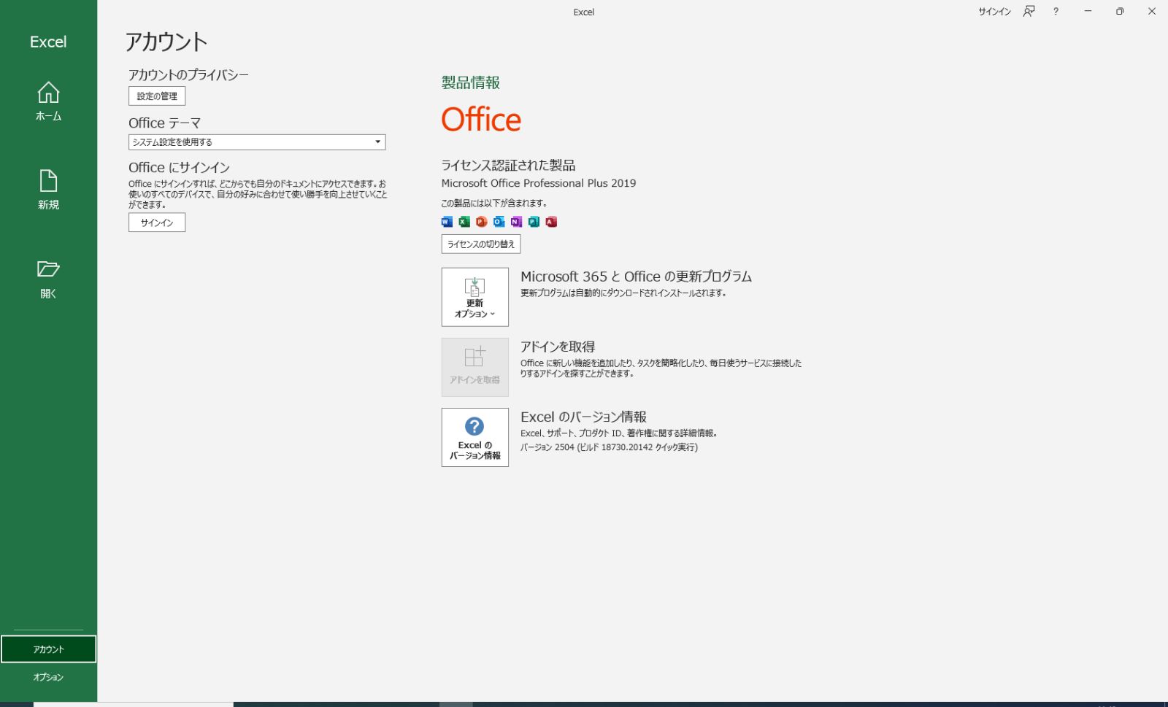Click the PowerPoint product icon
1168x707 pixels.
482,222
